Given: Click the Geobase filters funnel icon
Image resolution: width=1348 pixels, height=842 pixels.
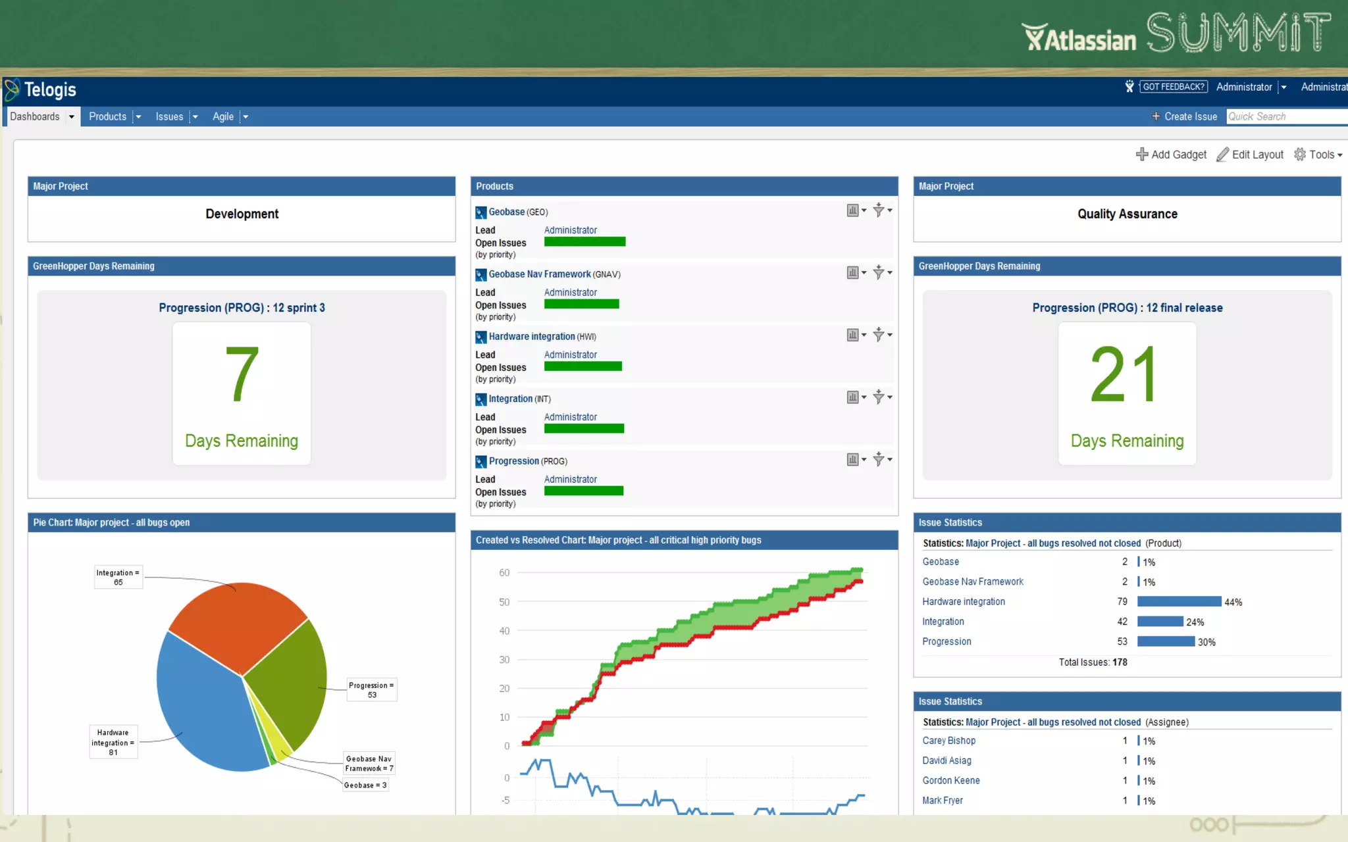Looking at the screenshot, I should point(879,210).
